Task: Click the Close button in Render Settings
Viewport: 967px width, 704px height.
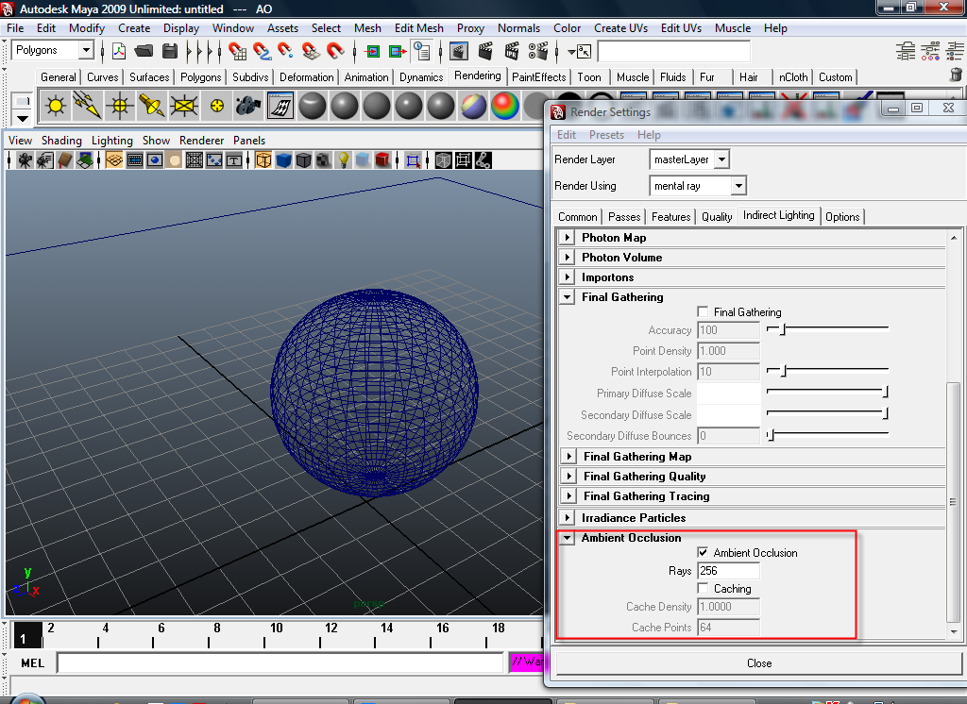Action: [x=758, y=663]
